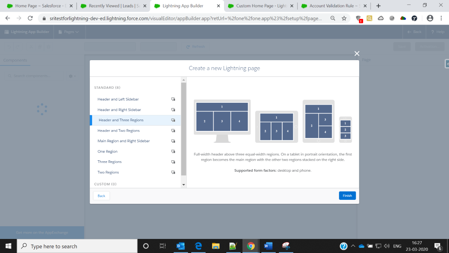The image size is (449, 253).
Task: Switch to the Recently Viewed Leads browser tab
Action: click(114, 6)
